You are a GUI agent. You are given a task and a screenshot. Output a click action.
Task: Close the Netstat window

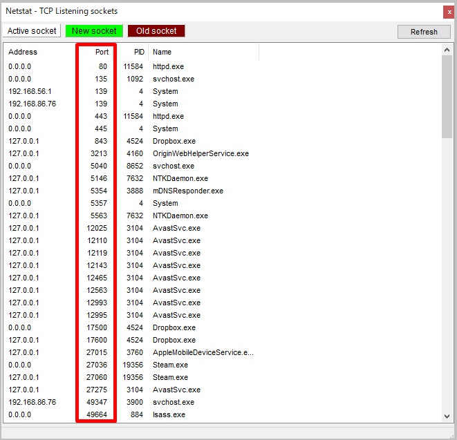[449, 12]
